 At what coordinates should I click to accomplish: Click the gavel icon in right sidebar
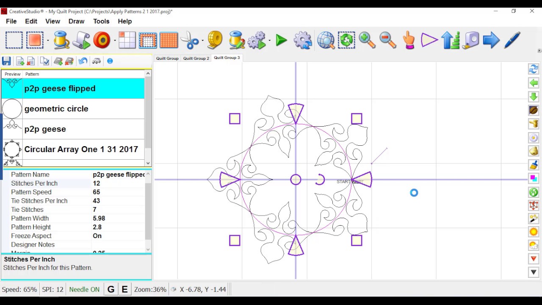tap(534, 124)
